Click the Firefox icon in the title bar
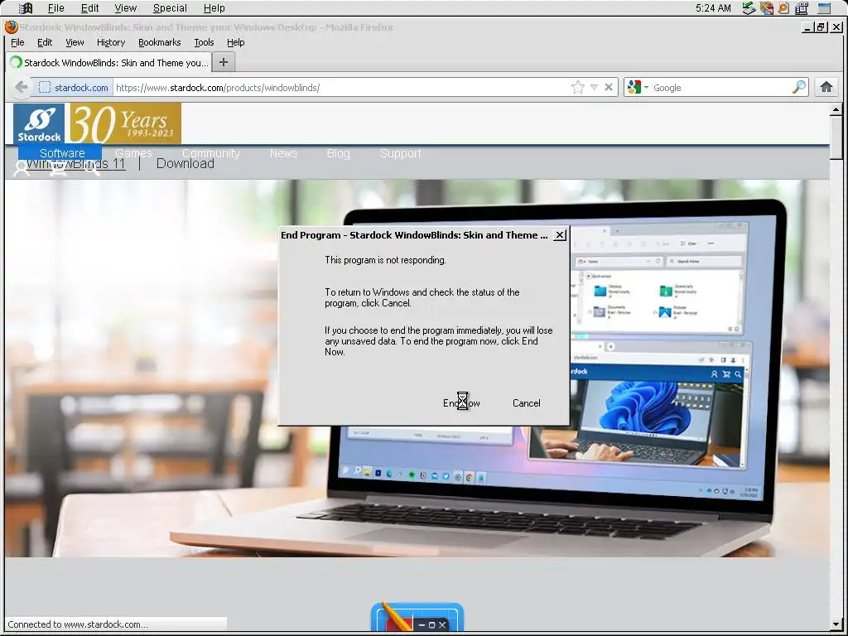Viewport: 848px width, 636px height. pyautogui.click(x=12, y=27)
